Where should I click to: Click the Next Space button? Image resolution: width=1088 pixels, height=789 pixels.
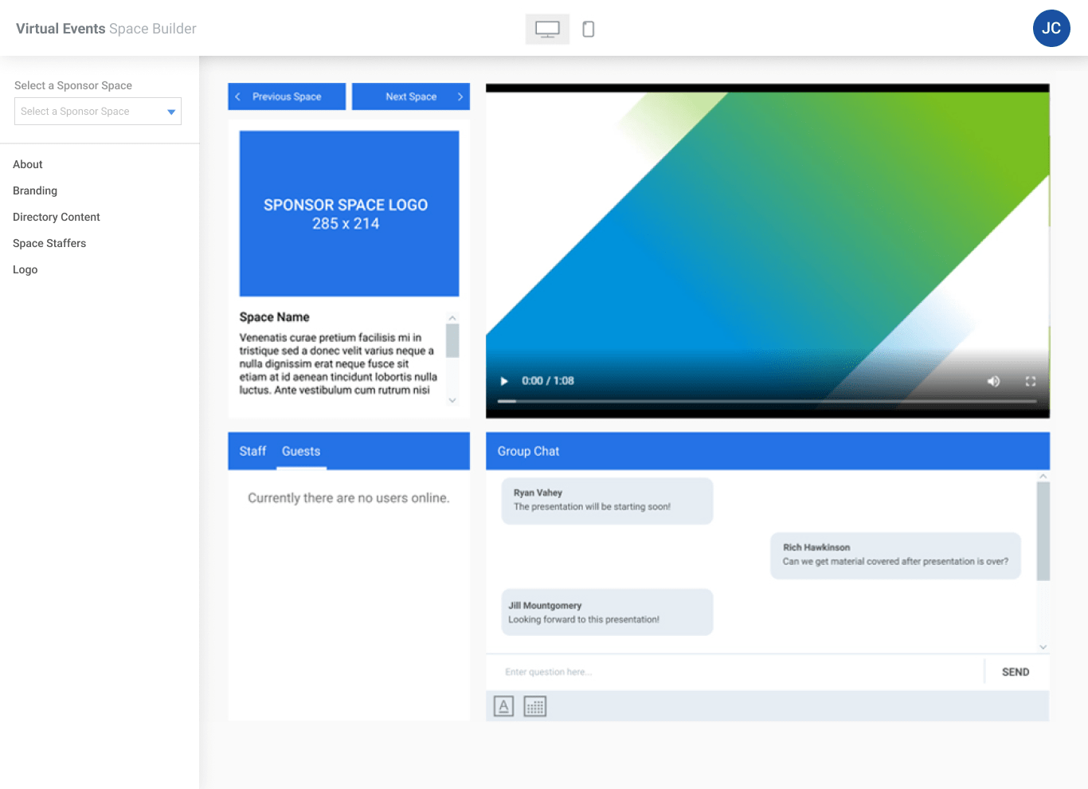(411, 96)
